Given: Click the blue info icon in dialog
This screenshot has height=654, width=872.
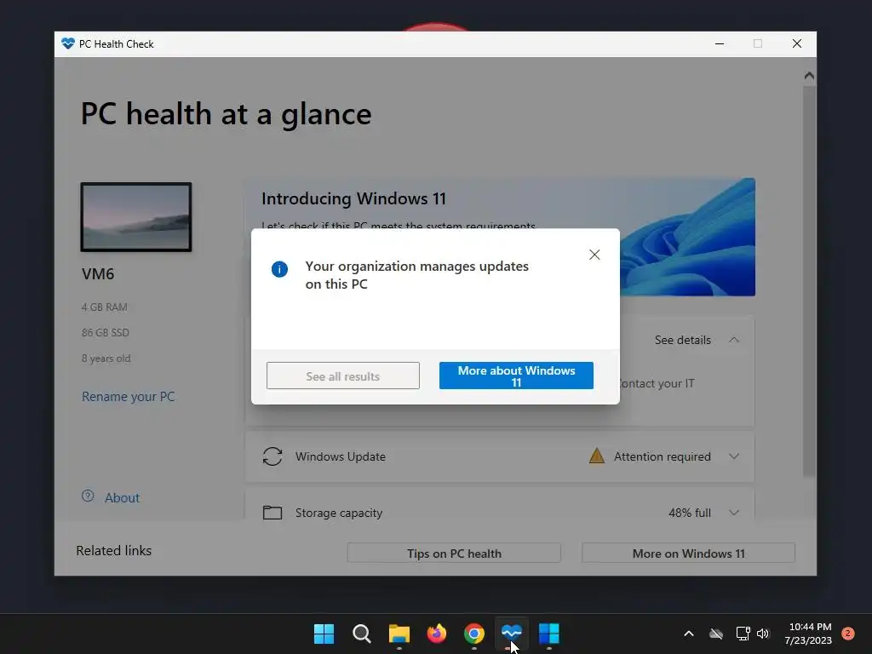Looking at the screenshot, I should 279,269.
